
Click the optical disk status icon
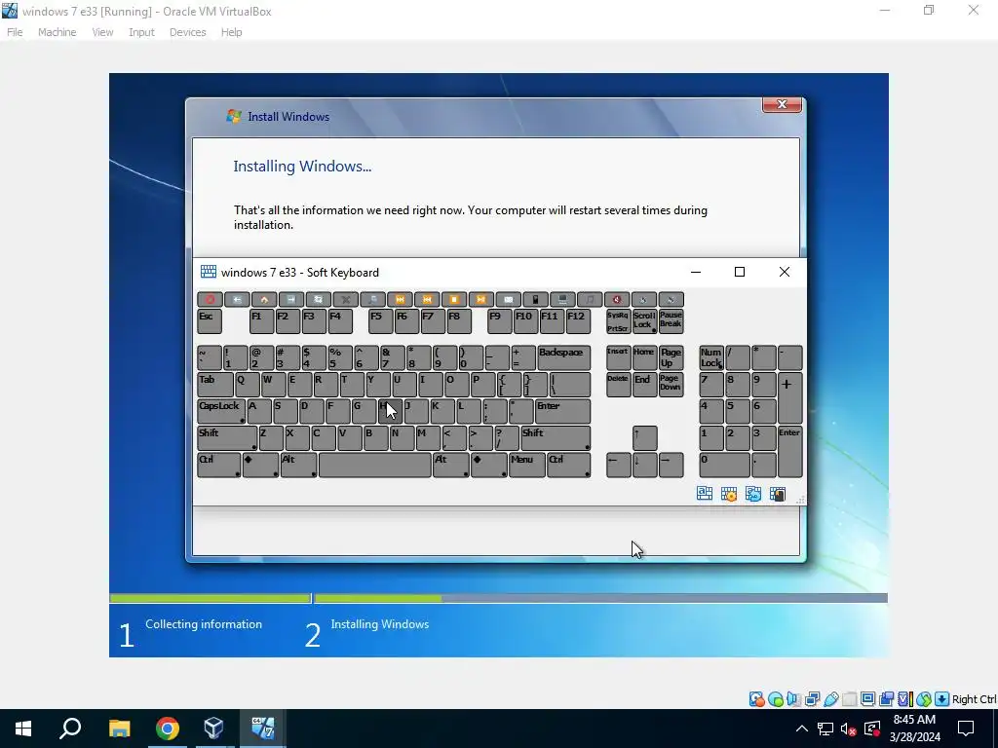coord(775,699)
